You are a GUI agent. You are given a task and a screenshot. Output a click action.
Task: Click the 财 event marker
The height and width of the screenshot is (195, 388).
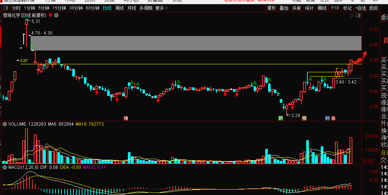pyautogui.click(x=327, y=118)
